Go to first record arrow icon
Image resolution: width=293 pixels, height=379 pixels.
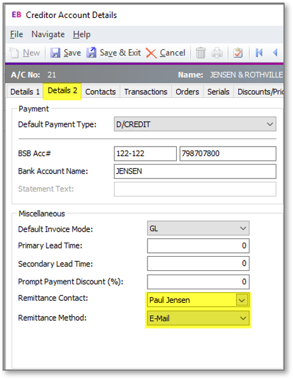coord(259,52)
